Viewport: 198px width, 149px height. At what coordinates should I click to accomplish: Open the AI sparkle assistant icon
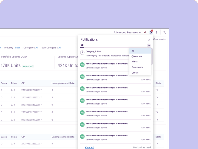point(145,32)
